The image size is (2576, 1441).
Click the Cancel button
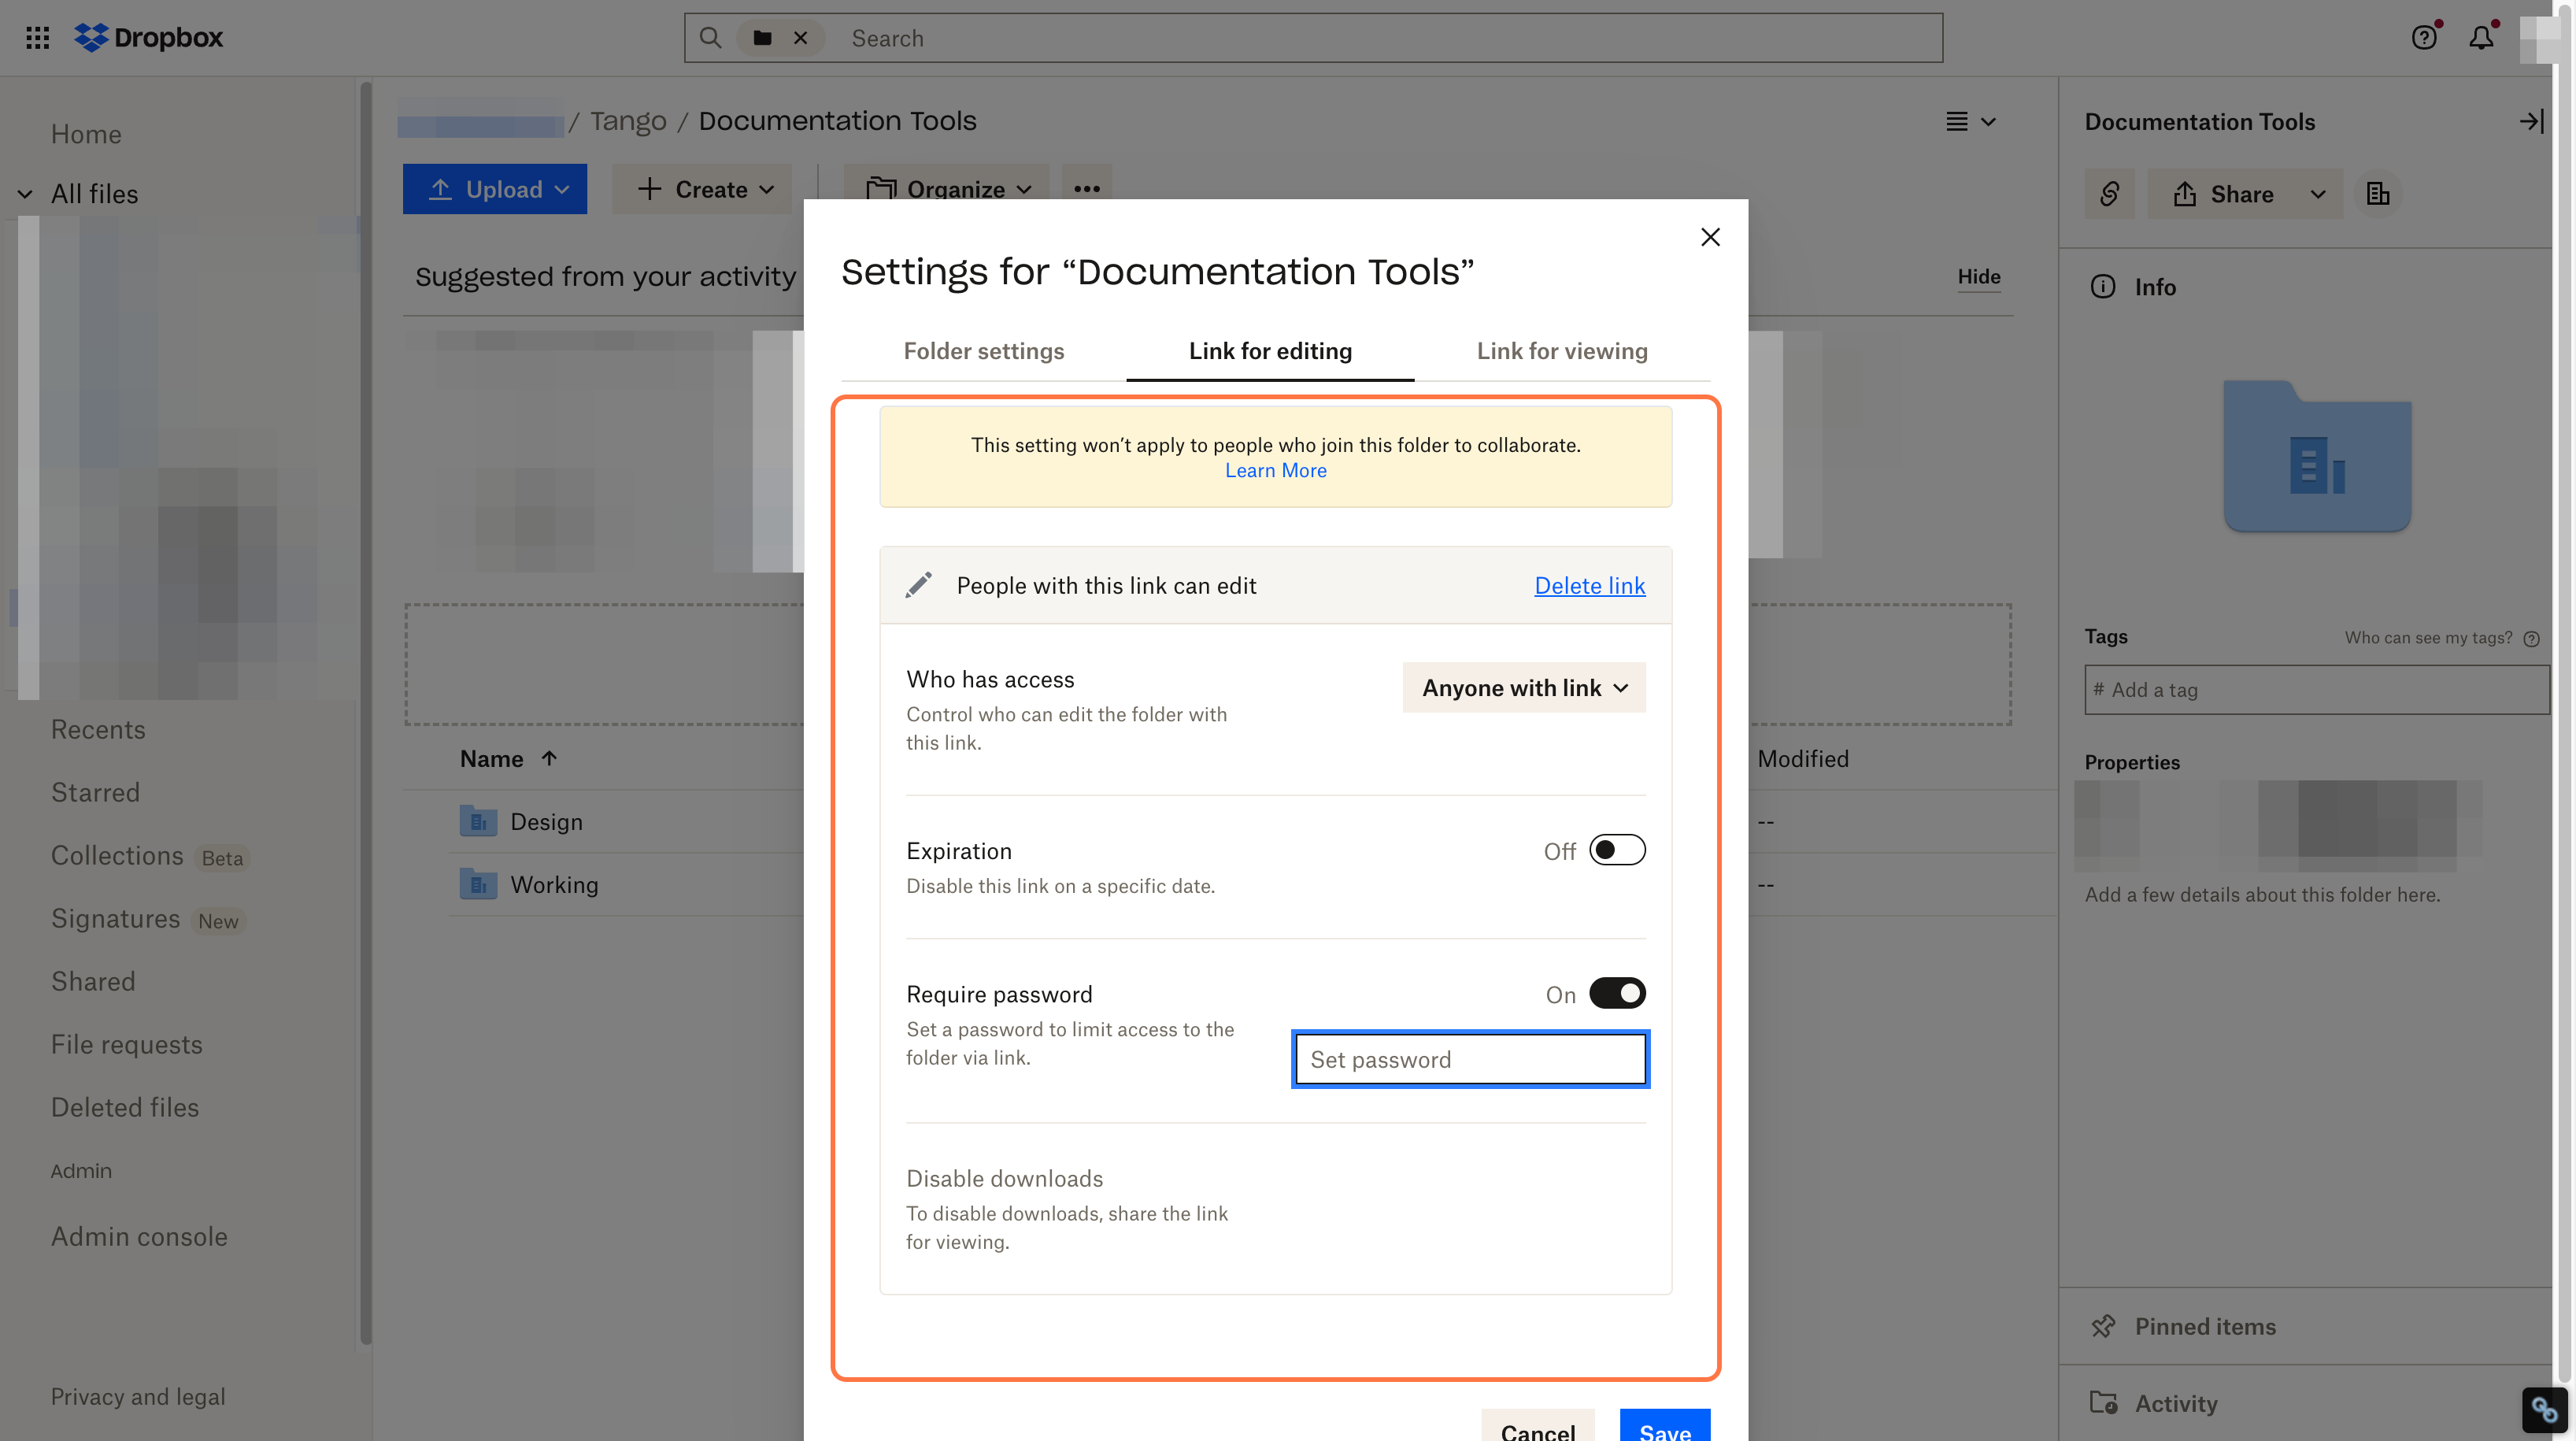point(1537,1427)
